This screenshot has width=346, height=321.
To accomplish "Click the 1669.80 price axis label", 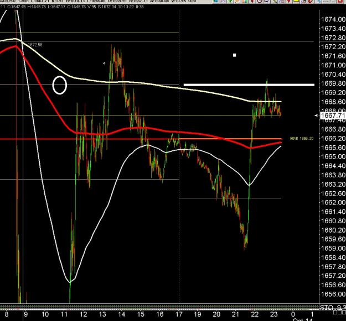I will [333, 83].
